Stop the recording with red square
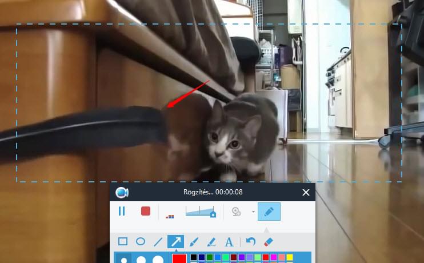Image resolution: width=424 pixels, height=263 pixels. 146,211
